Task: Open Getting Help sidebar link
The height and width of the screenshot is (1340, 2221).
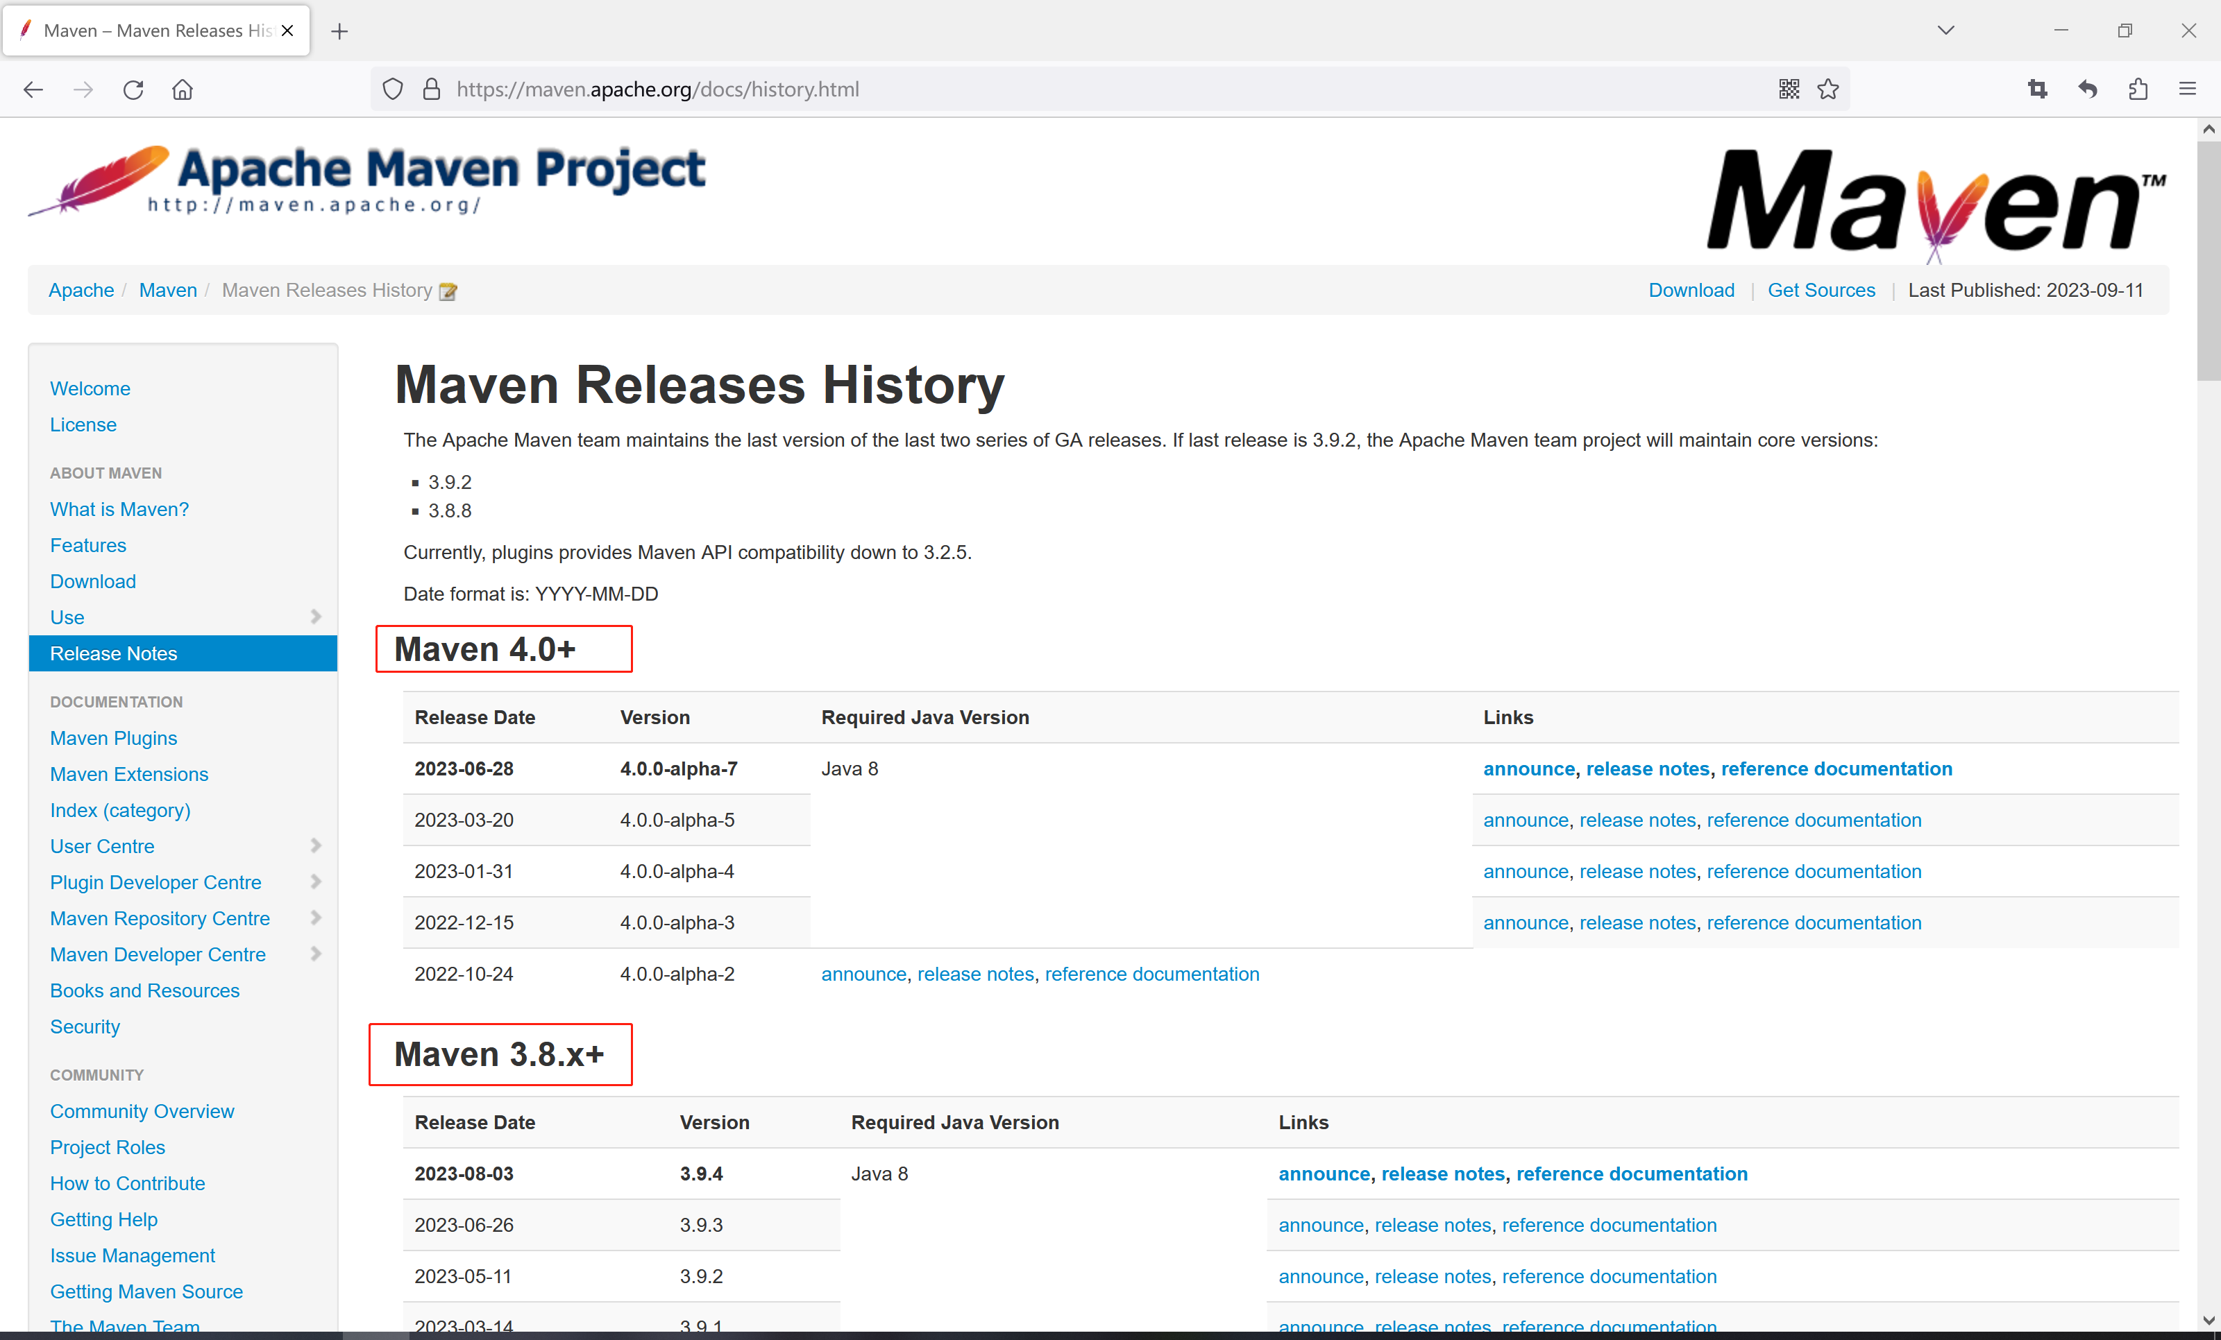Action: 103,1219
